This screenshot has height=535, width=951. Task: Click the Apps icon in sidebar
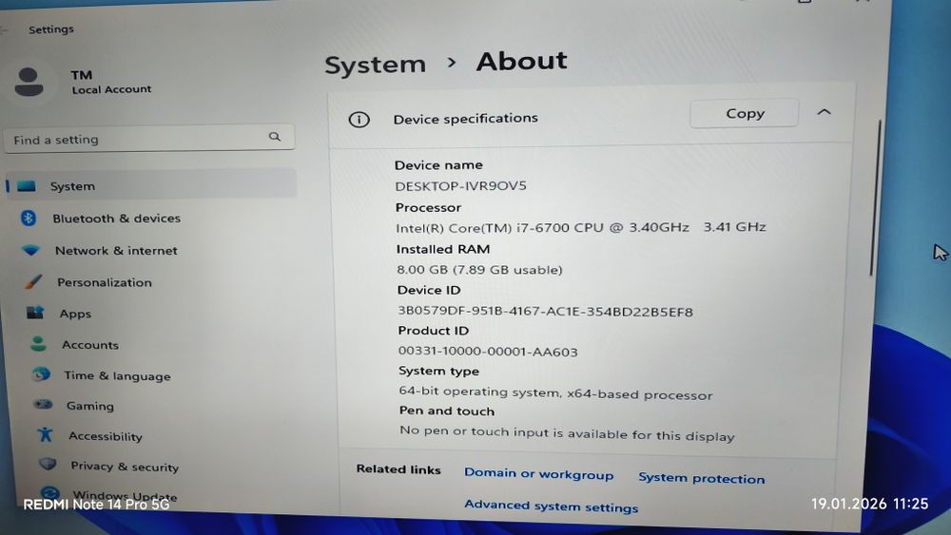[35, 313]
